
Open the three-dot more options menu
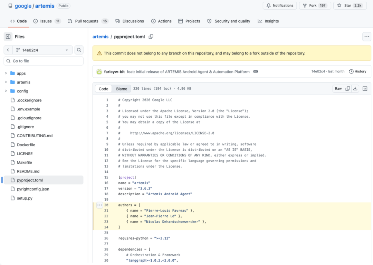[366, 37]
